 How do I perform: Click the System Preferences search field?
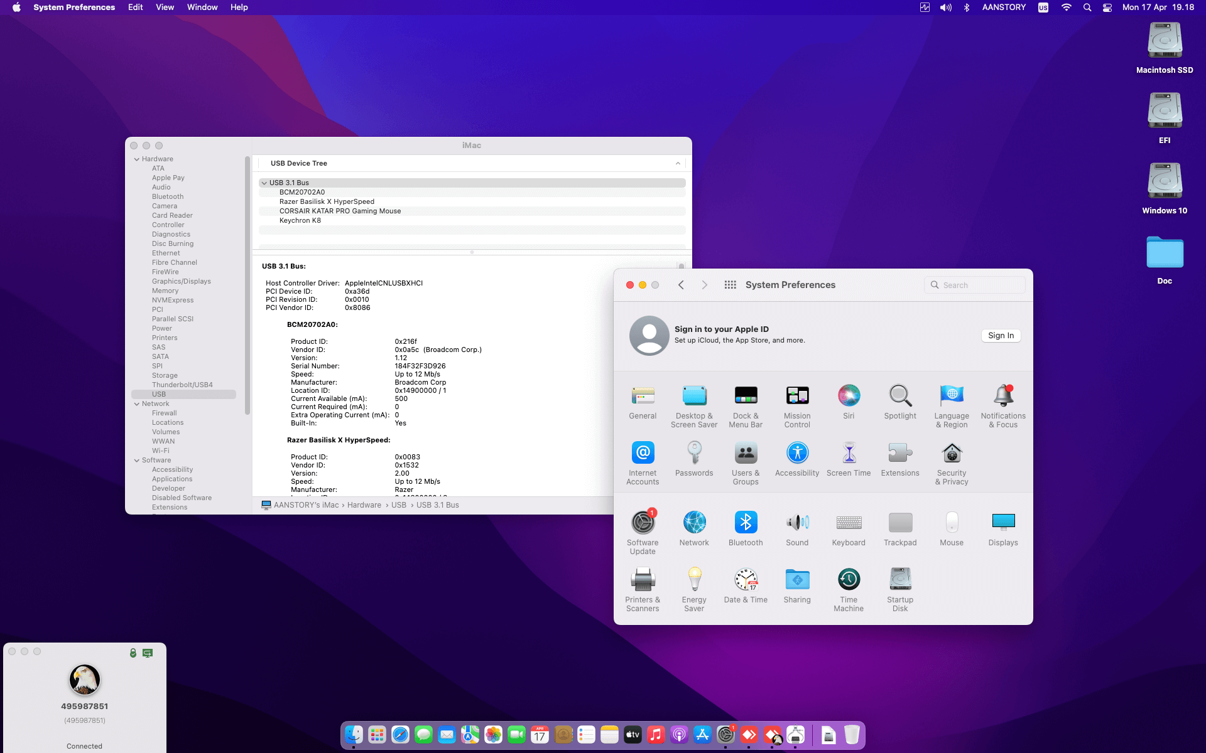tap(974, 285)
